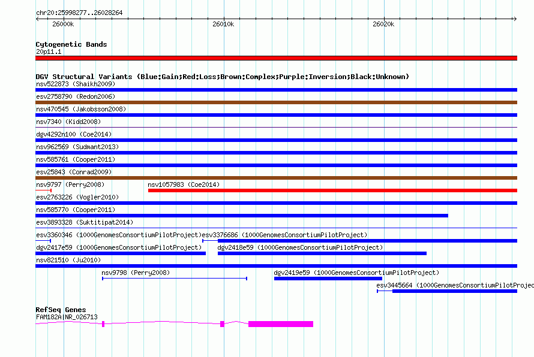Open variant nsv585761 (Cooper2011) label

[76, 159]
